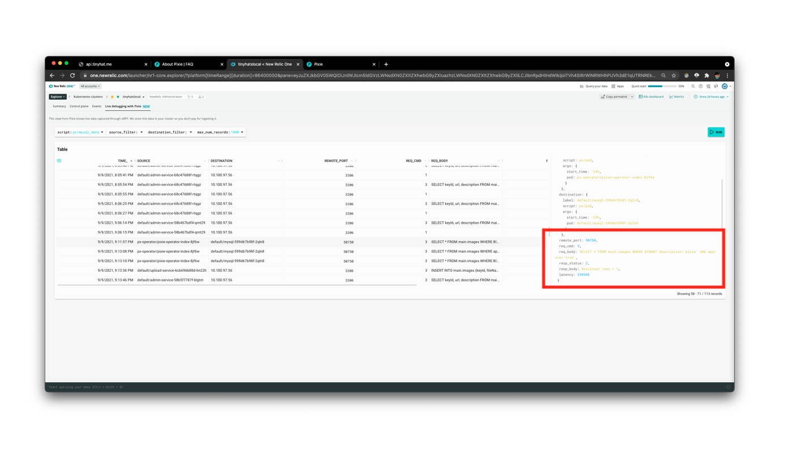This screenshot has height=458, width=785.
Task: Open Query your data in New Relic header
Action: click(x=597, y=85)
